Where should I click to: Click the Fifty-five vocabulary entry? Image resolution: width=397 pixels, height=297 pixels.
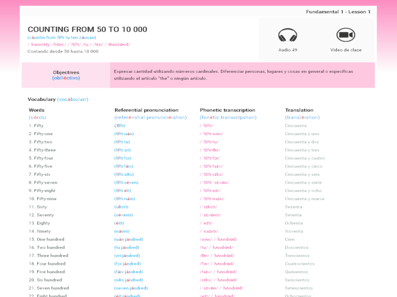point(43,166)
